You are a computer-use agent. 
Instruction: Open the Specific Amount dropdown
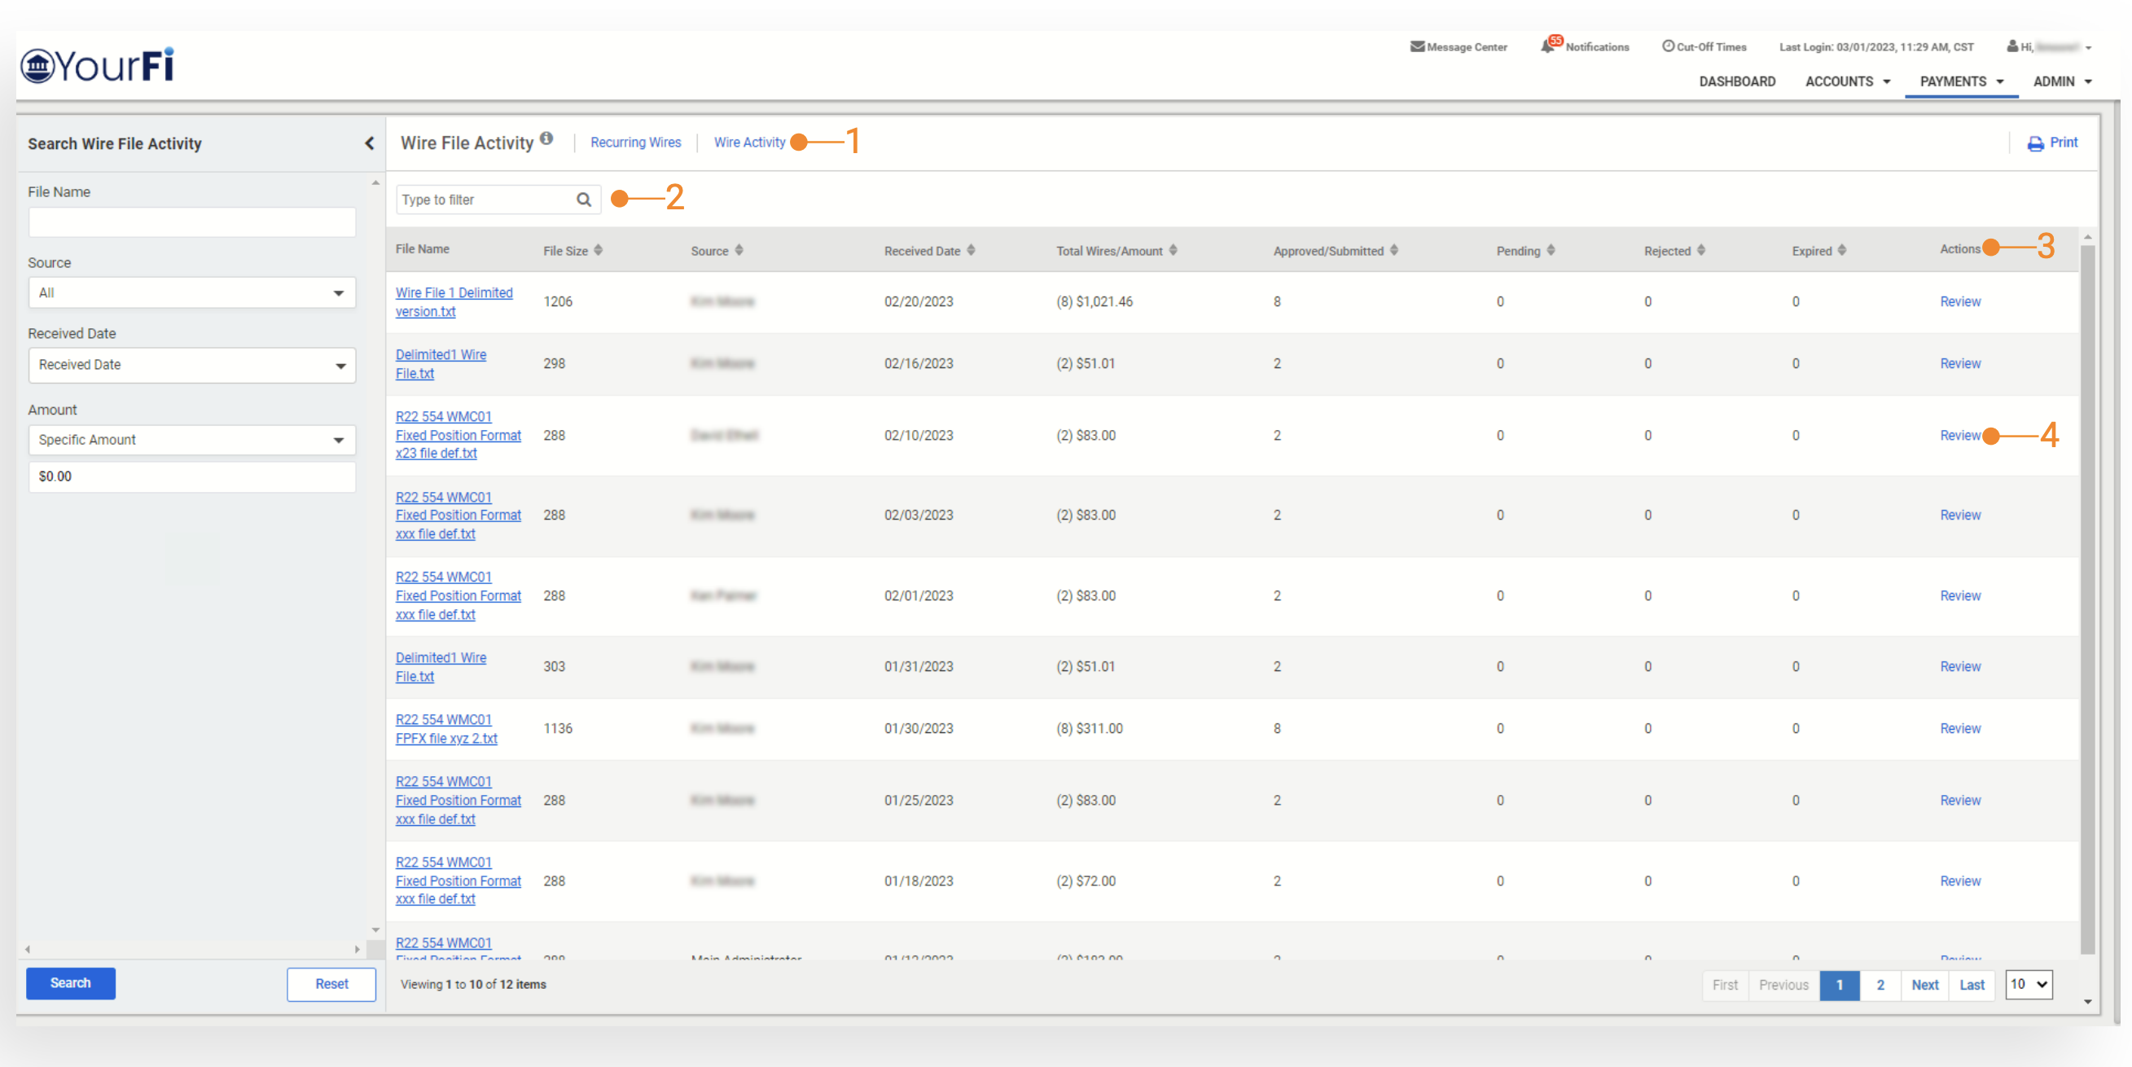pyautogui.click(x=191, y=440)
